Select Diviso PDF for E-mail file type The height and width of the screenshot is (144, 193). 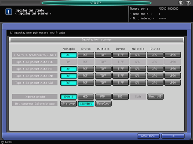(x=86, y=55)
